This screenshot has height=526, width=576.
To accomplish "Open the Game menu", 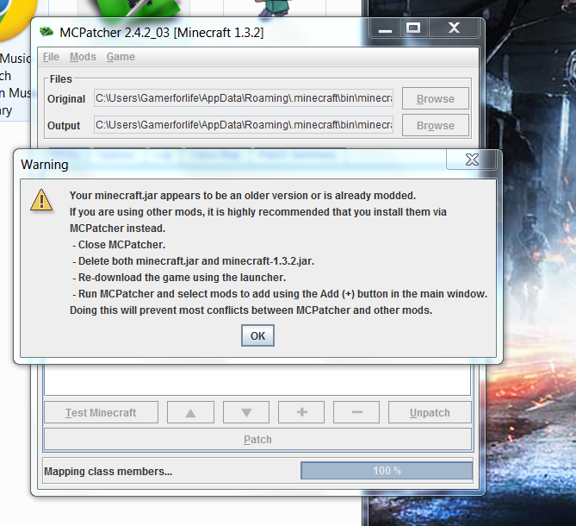I will 121,57.
